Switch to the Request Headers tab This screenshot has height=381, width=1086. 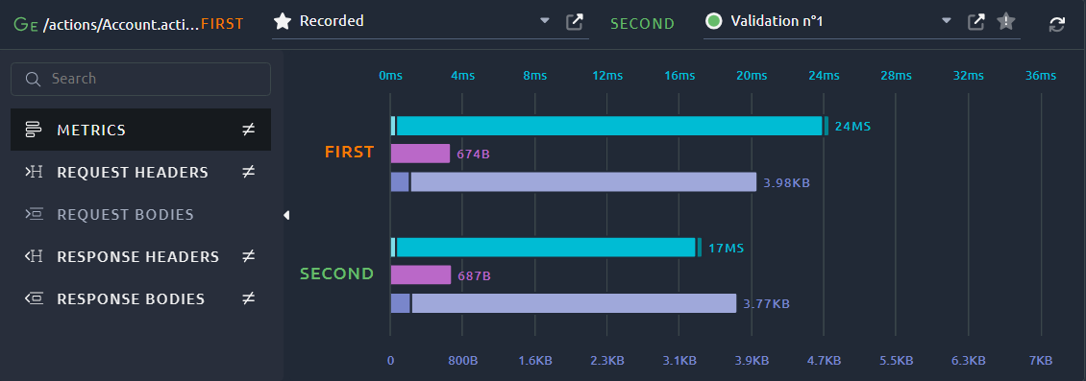(140, 172)
